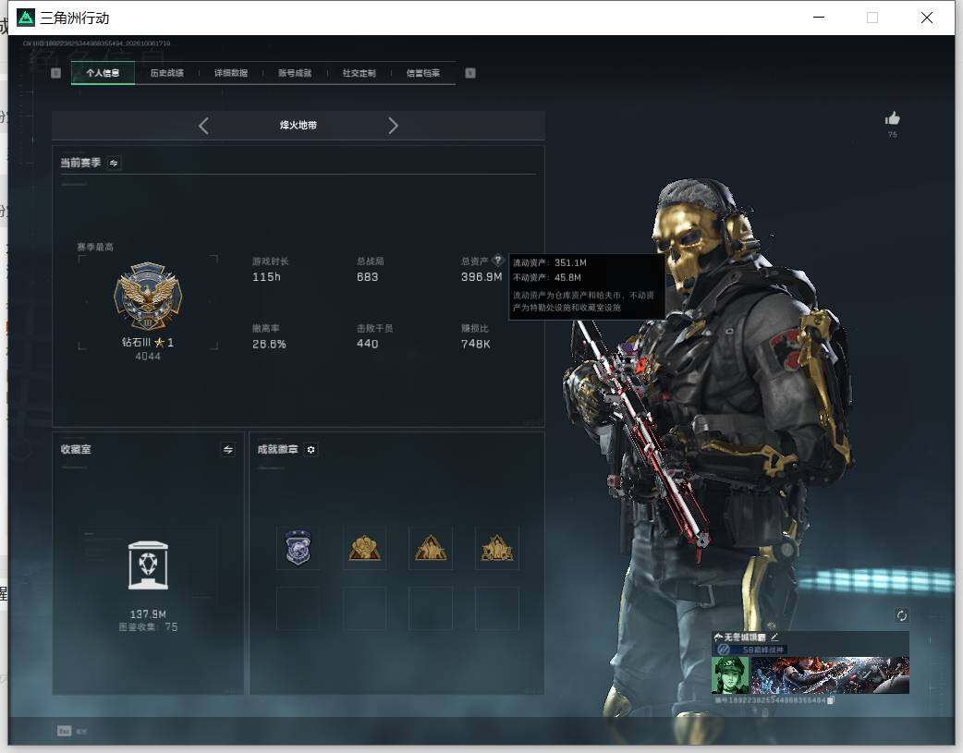The image size is (963, 753).
Task: Copy the player ID number
Action: coord(830,700)
